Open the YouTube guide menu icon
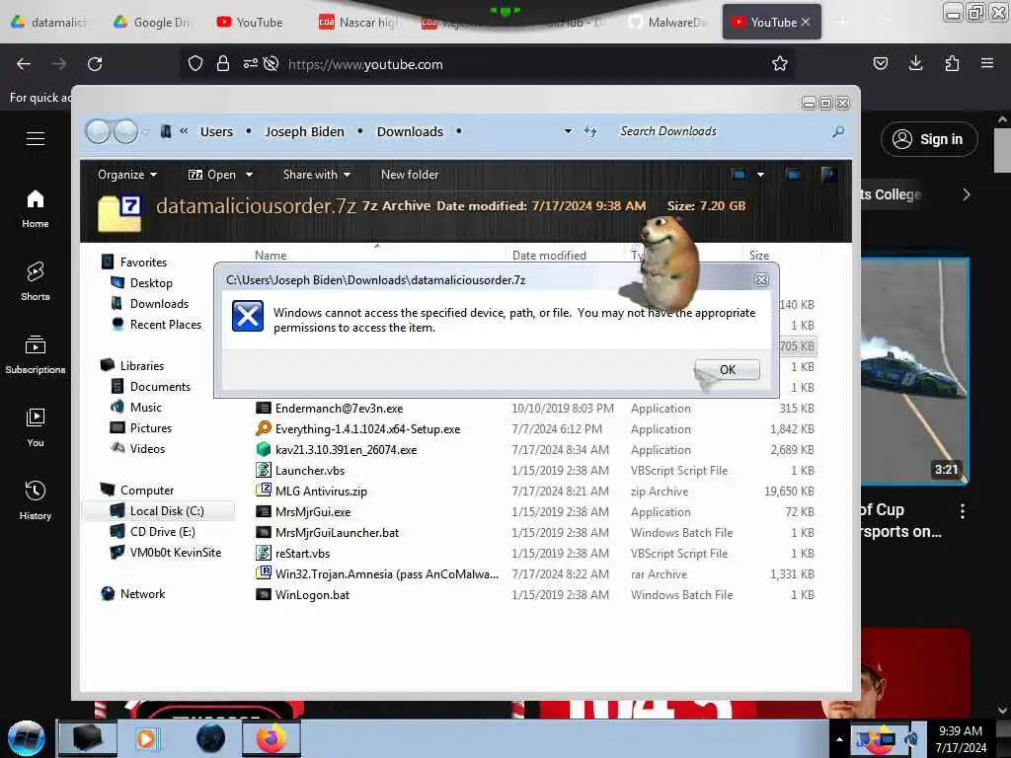 [x=36, y=138]
